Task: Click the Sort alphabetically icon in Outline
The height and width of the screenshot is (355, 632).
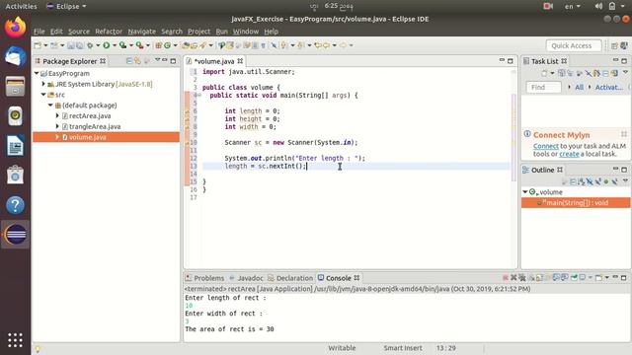Action: [582, 181]
